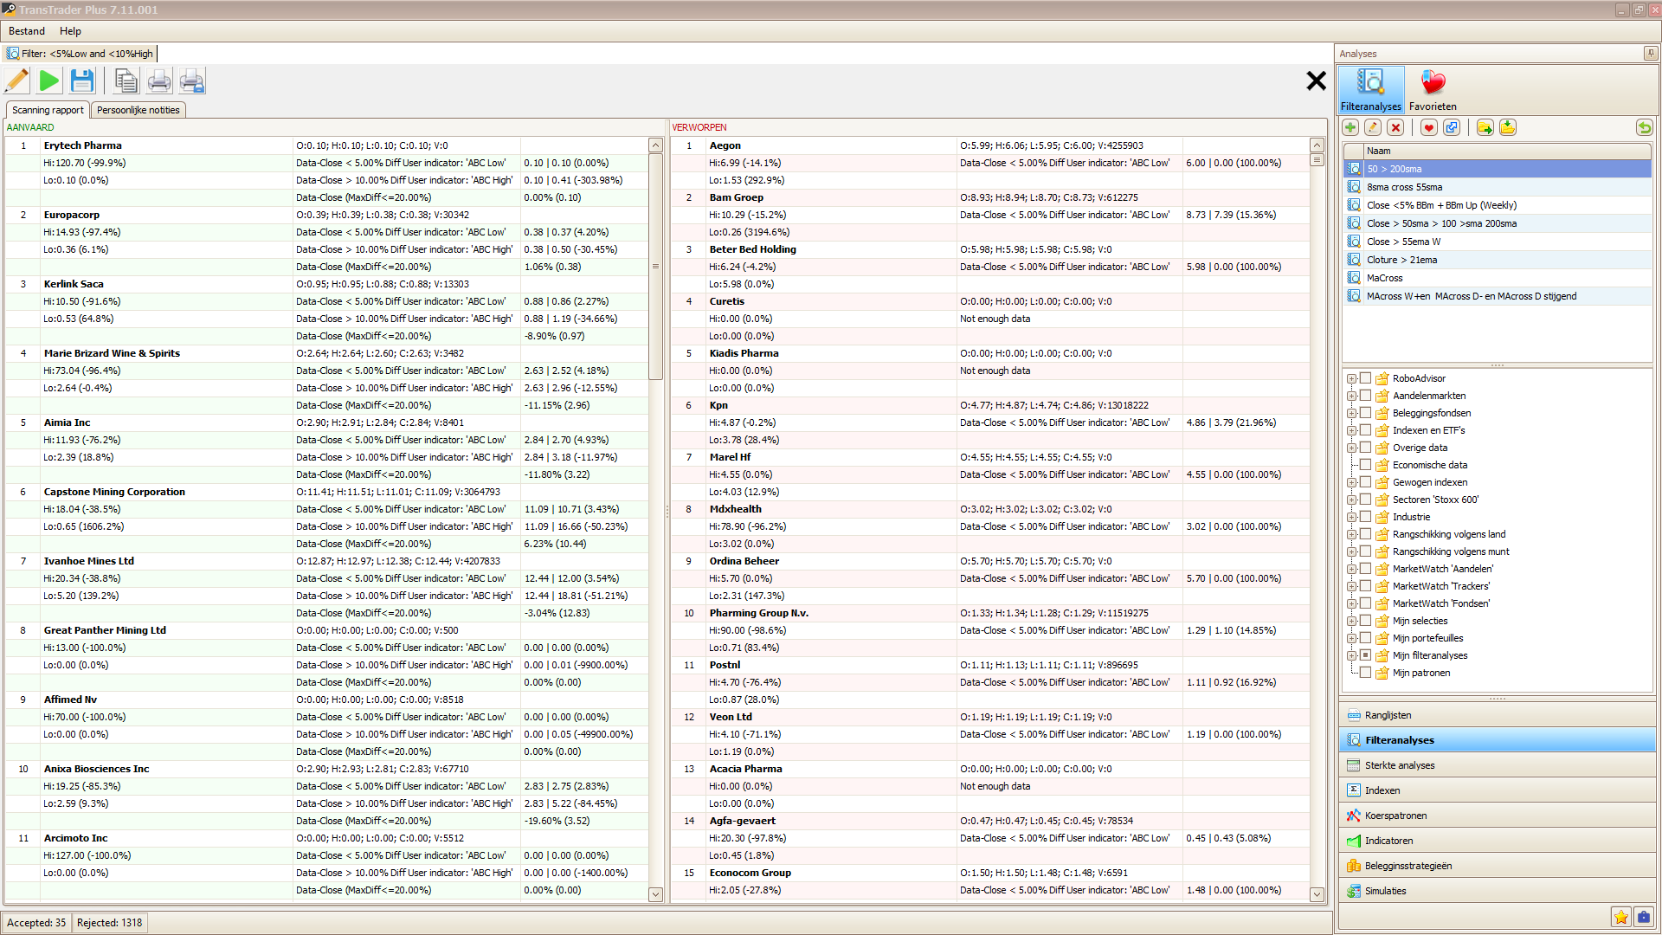This screenshot has height=935, width=1662.
Task: Check the RoboAdvisor checkbox
Action: point(1365,378)
